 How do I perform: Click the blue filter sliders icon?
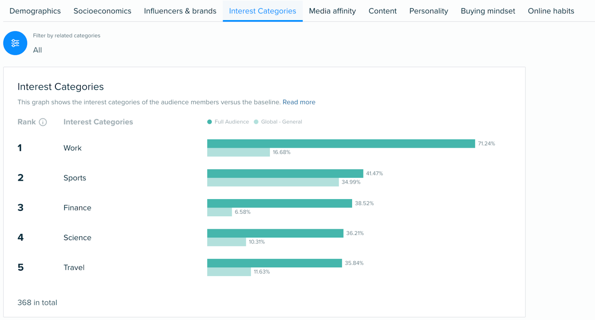coord(15,43)
